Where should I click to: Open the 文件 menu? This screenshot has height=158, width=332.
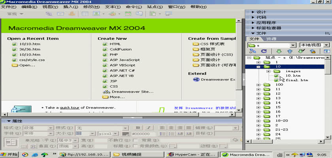point(9,7)
